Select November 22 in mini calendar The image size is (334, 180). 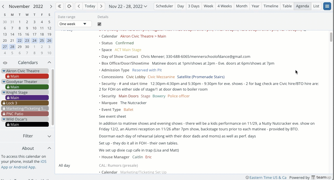point(20,41)
